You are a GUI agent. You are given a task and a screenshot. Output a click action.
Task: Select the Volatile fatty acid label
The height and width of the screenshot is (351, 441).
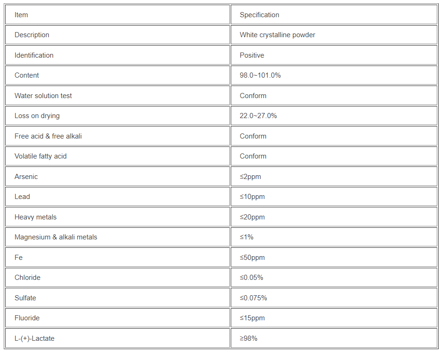click(40, 156)
